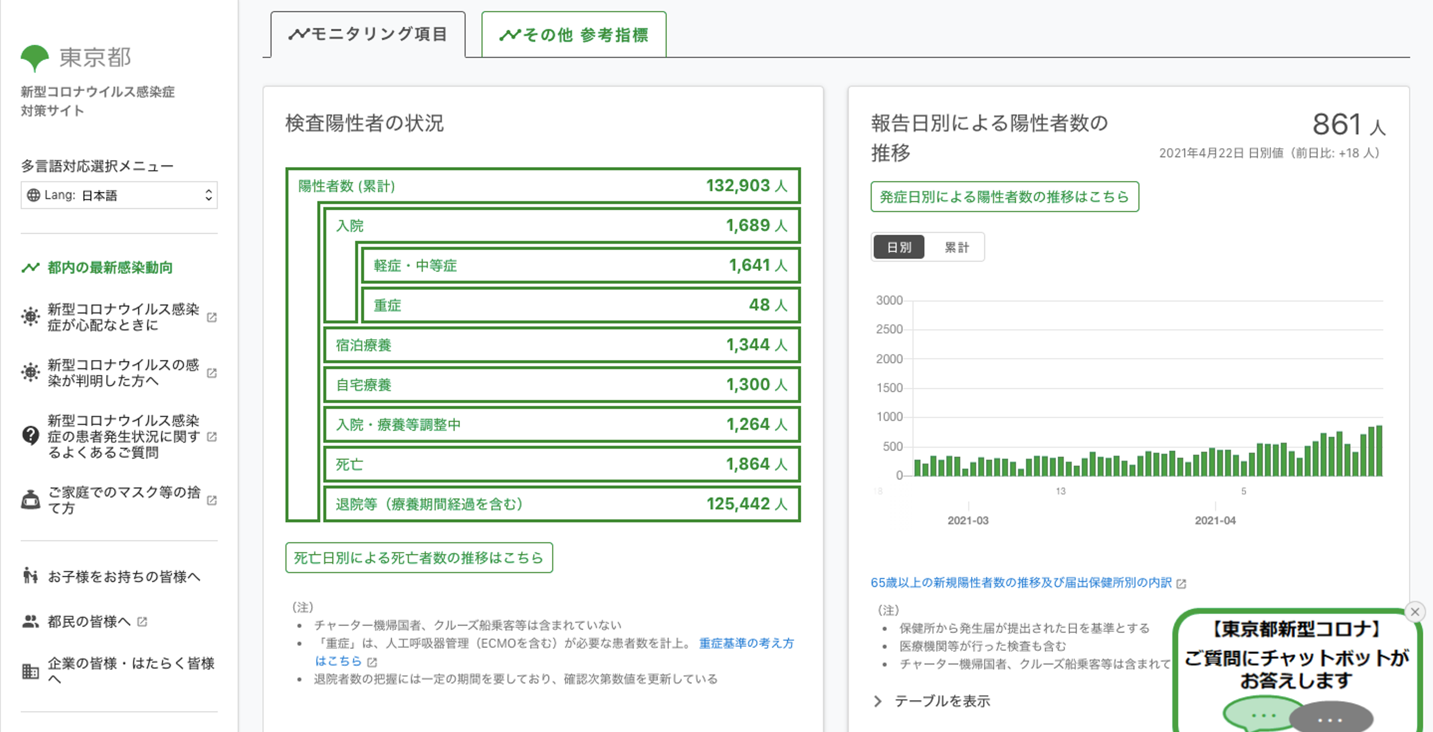Viewport: 1433px width, 732px height.
Task: Switch chart to 累計 cumulative view
Action: pos(956,247)
